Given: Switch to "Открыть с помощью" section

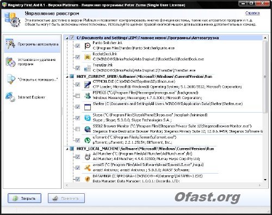Looking at the screenshot, I should pos(32,79).
